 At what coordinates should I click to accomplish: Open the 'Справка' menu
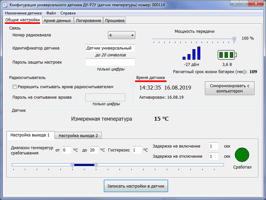click(x=68, y=13)
